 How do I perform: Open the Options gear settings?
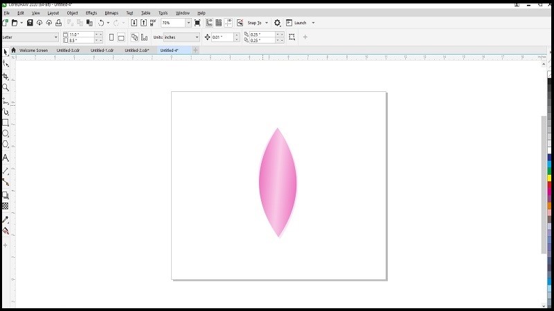[278, 23]
